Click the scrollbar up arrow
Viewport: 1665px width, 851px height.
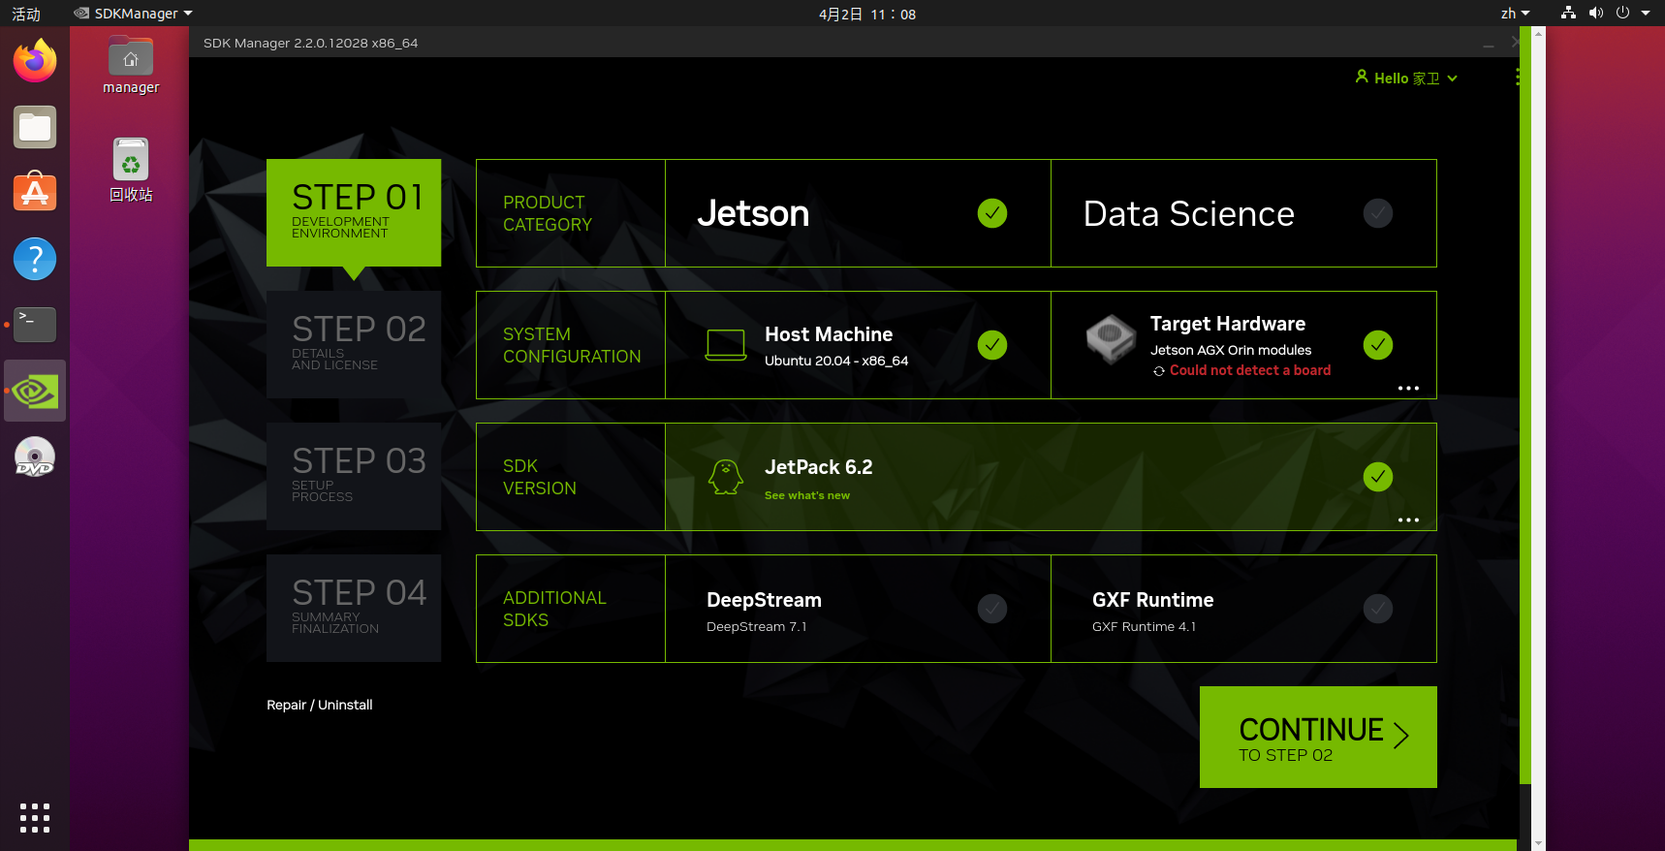pos(1538,32)
